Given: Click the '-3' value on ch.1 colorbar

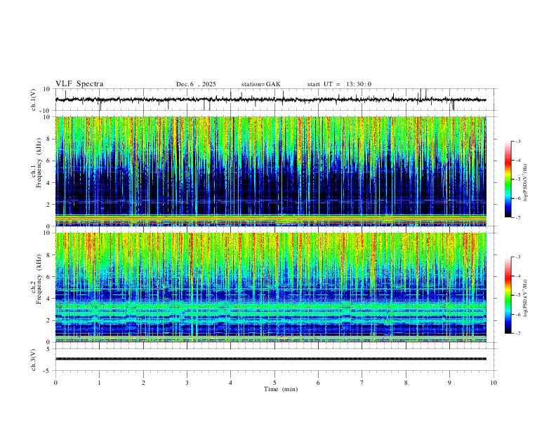Looking at the screenshot, I should coord(517,141).
